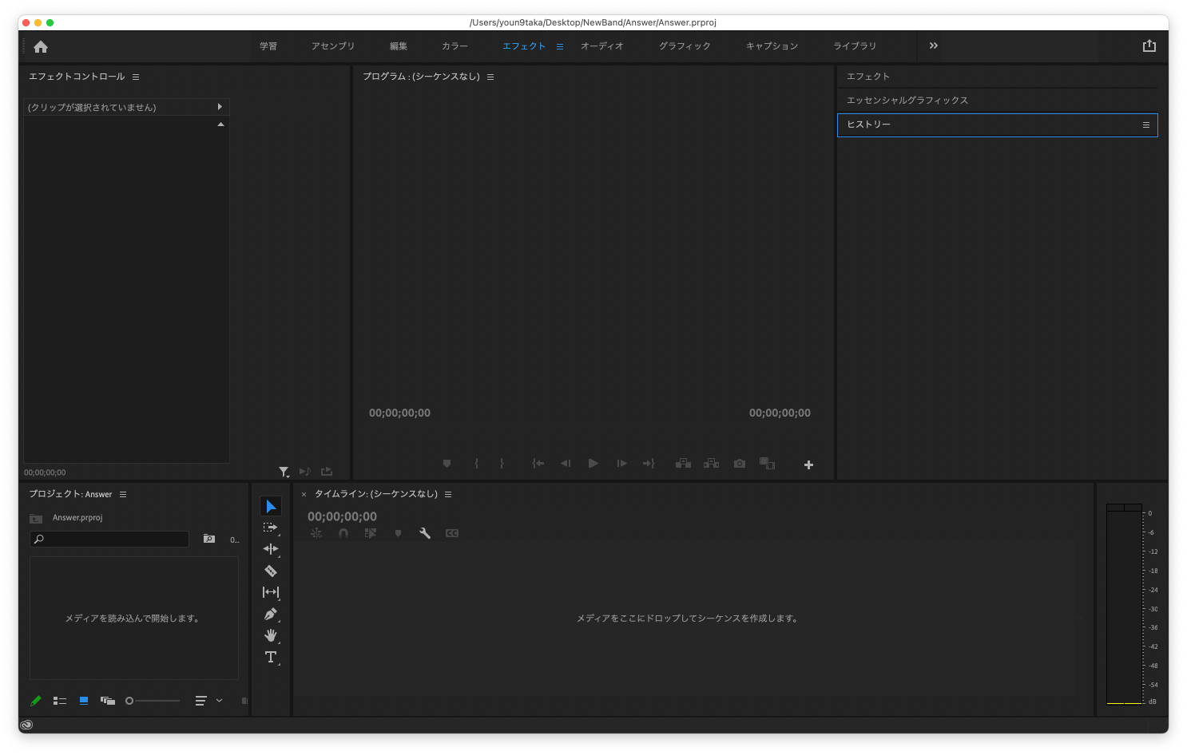This screenshot has height=755, width=1187.
Task: Expand the workspace overflow chevron
Action: (x=933, y=46)
